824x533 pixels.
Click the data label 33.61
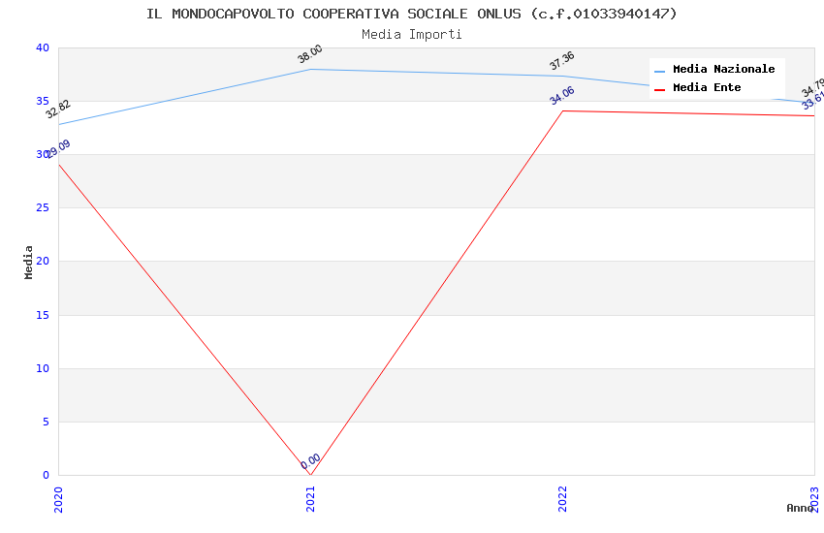pos(813,100)
